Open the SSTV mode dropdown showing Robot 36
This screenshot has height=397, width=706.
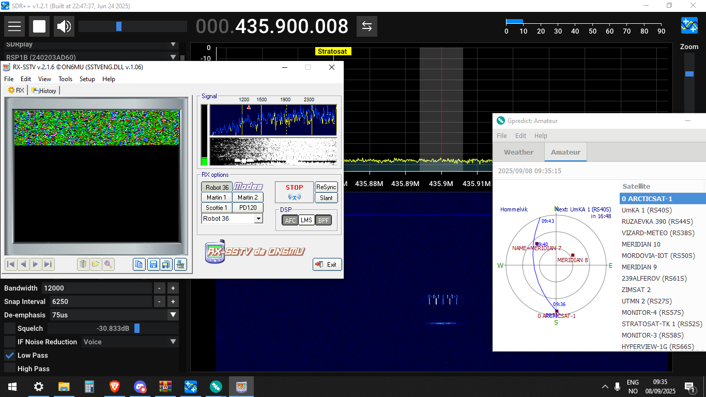[x=258, y=219]
